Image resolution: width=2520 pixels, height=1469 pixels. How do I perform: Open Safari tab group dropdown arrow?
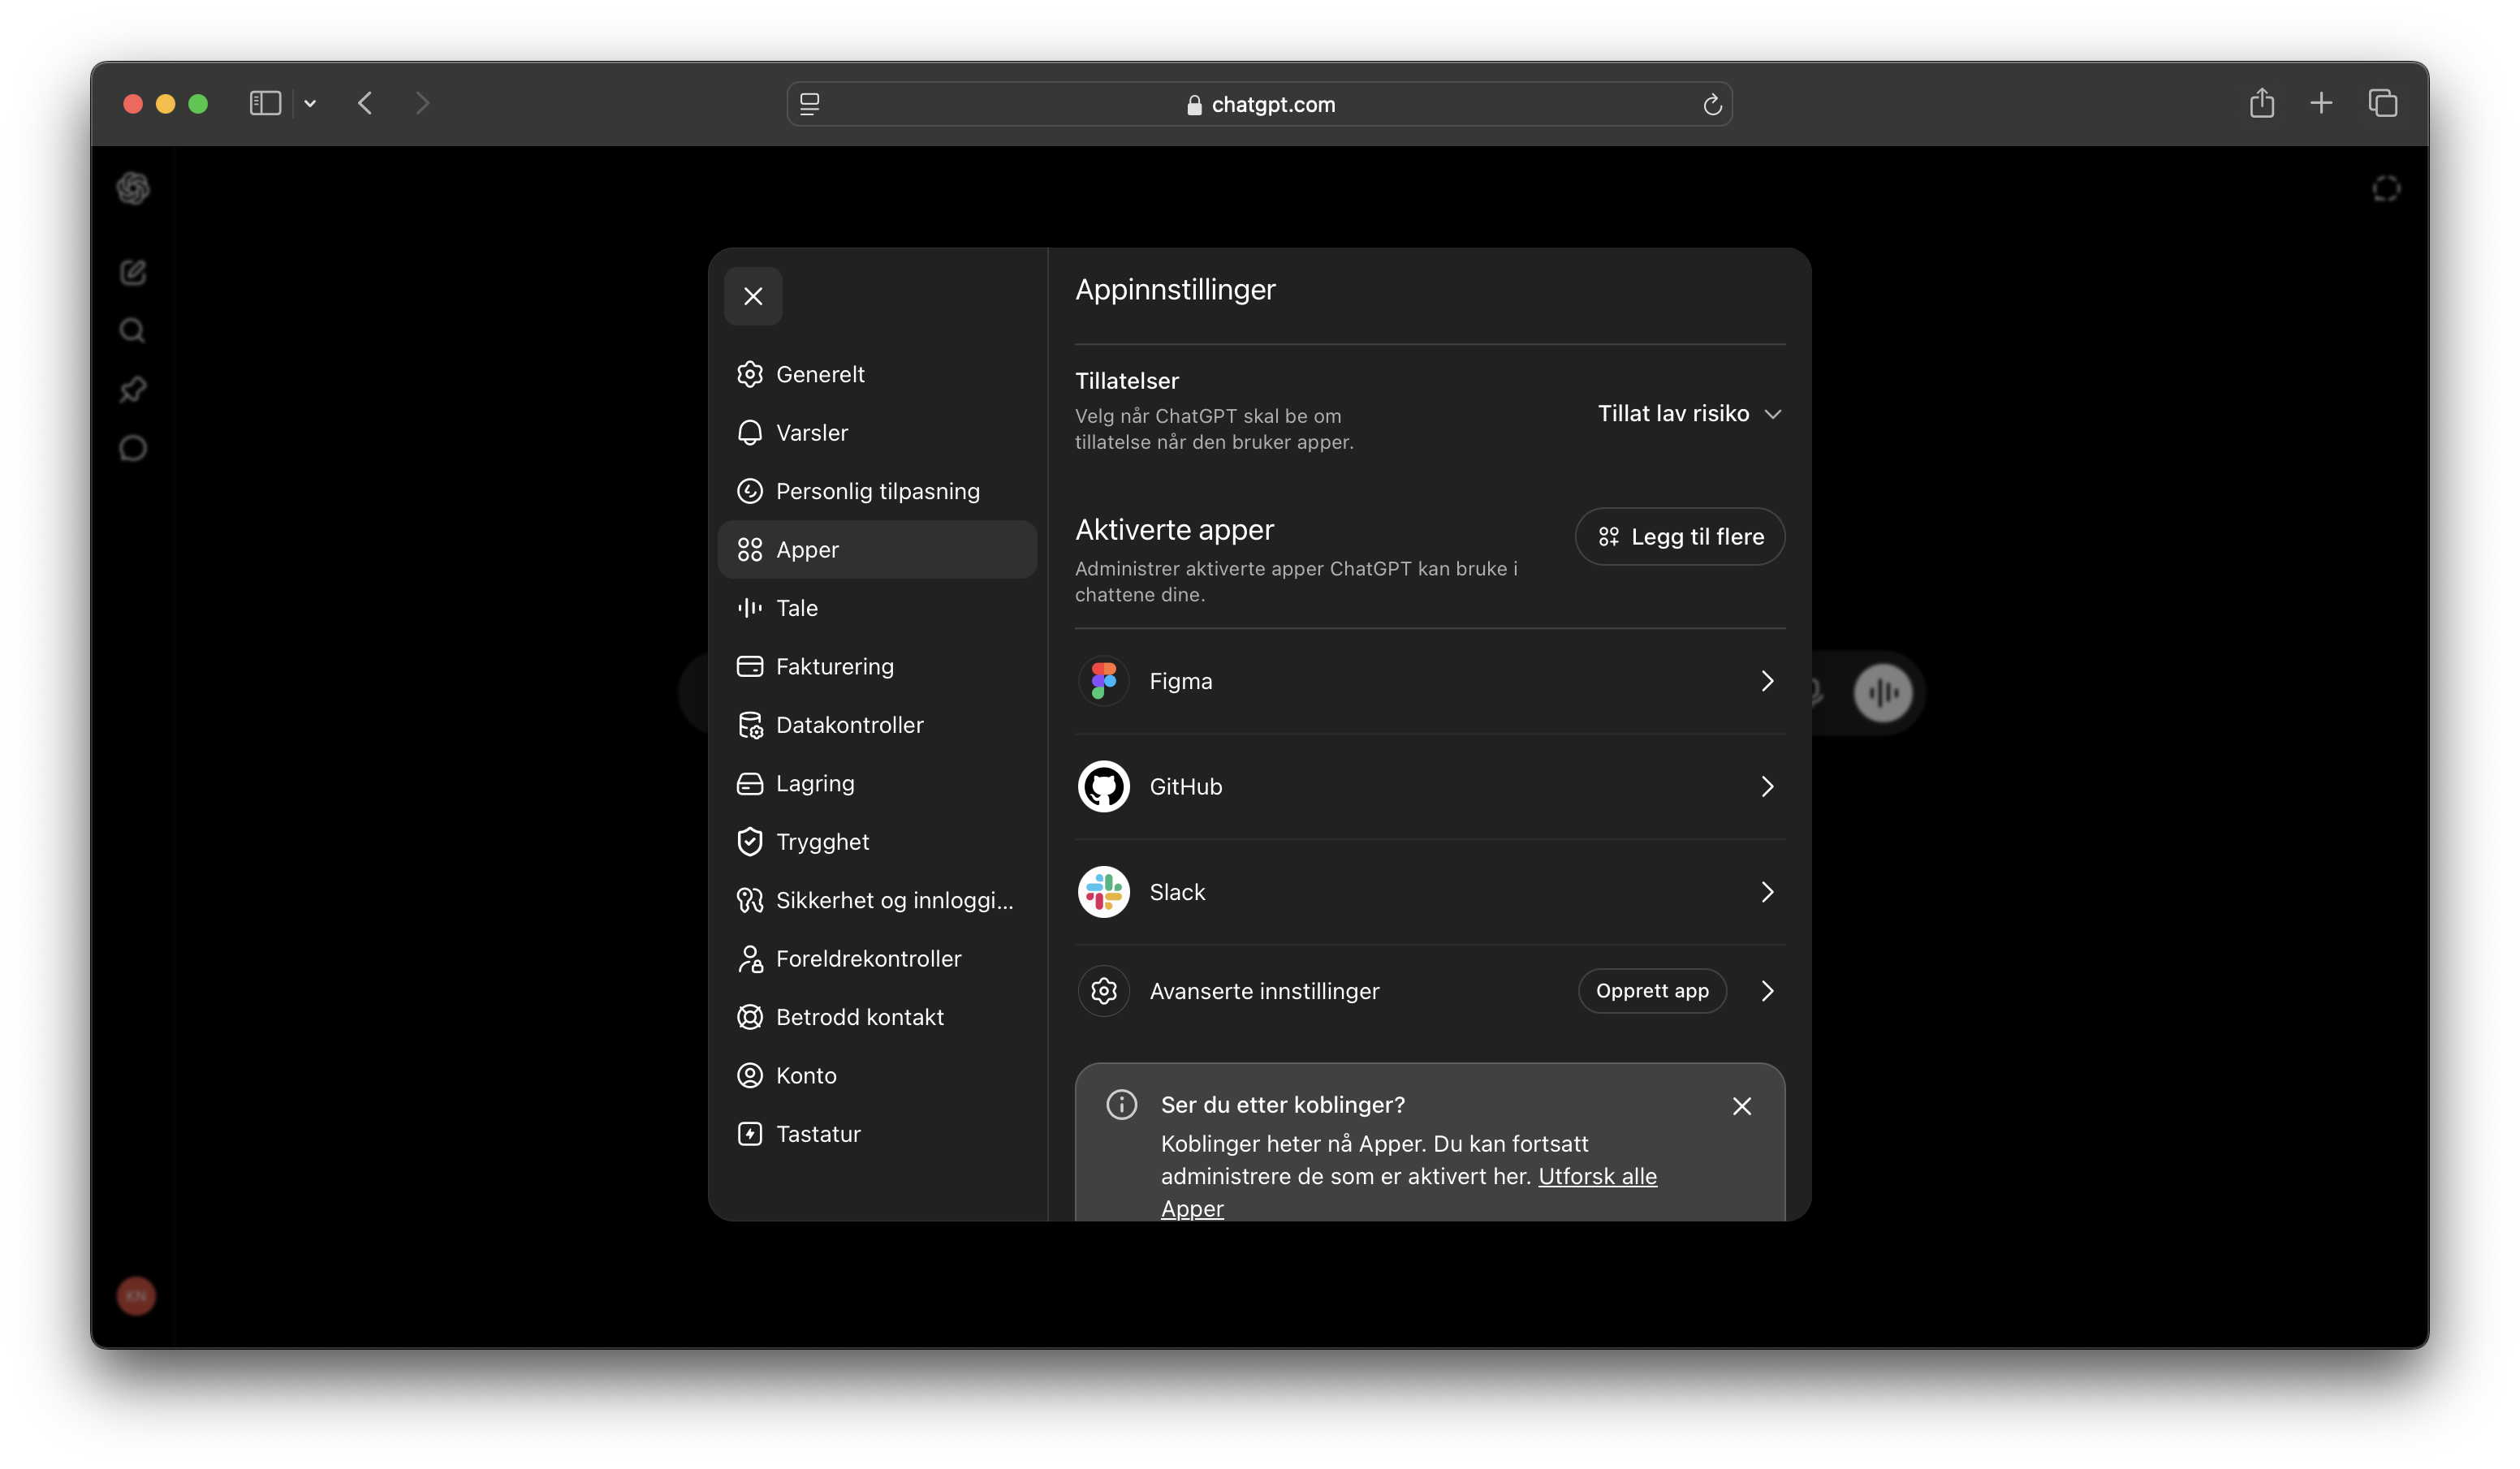pyautogui.click(x=310, y=103)
